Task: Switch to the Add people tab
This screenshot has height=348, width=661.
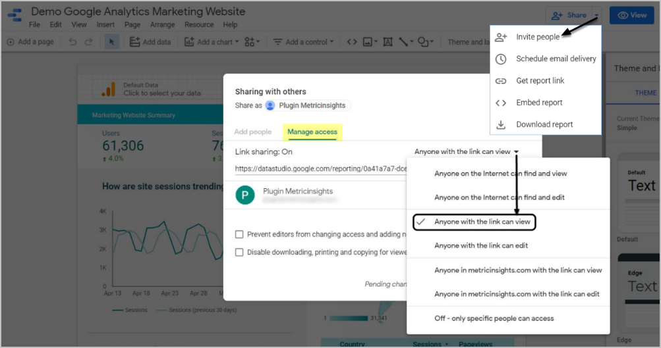Action: 252,132
